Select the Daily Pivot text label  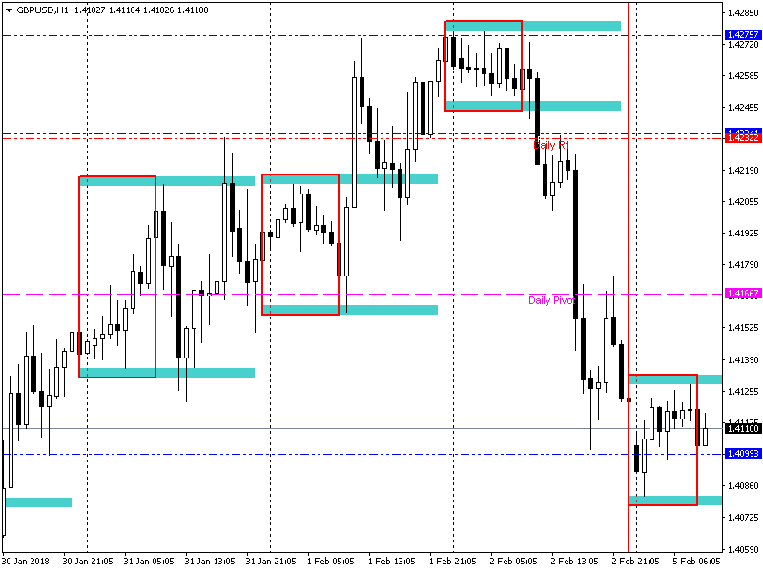point(552,300)
